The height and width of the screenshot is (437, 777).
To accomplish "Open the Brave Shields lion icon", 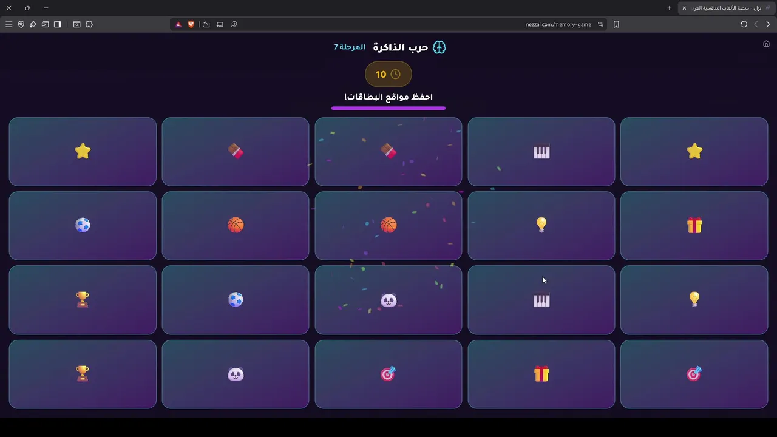I will click(x=191, y=24).
